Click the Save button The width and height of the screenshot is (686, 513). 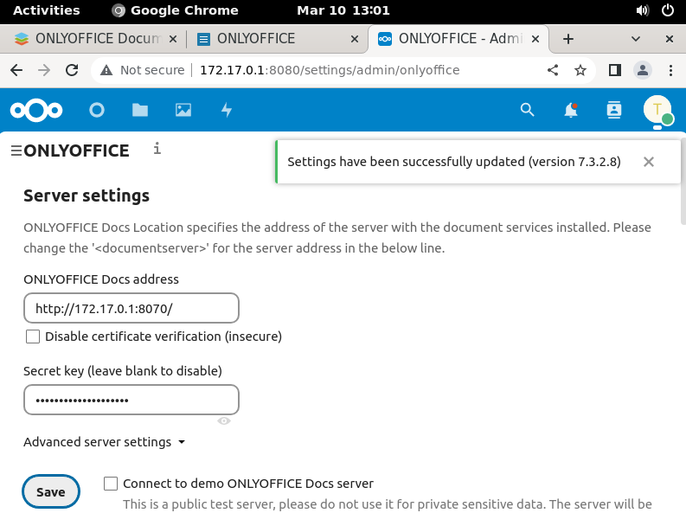tap(50, 491)
